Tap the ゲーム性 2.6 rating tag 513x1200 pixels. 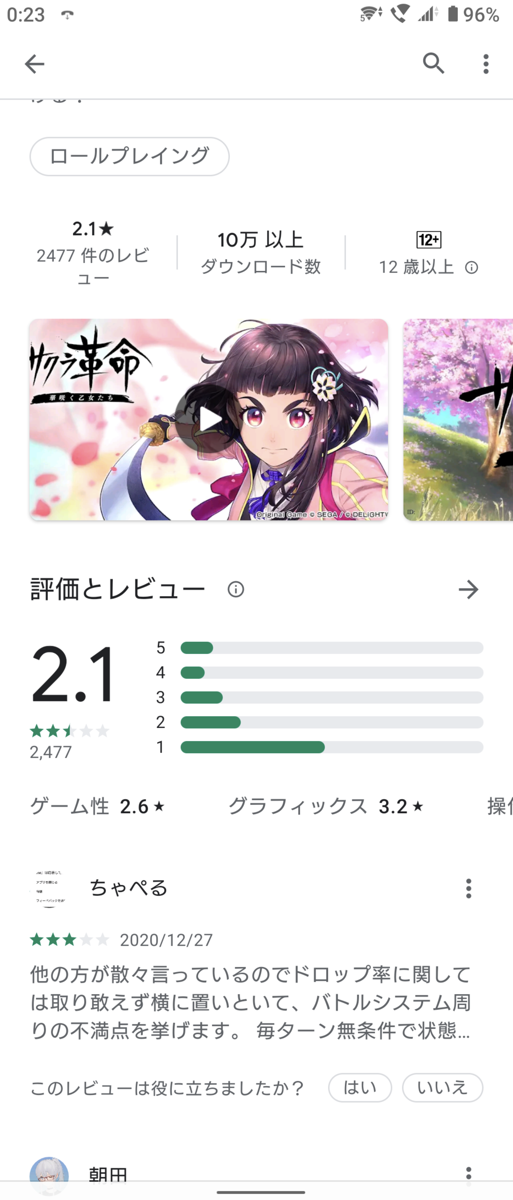[98, 806]
